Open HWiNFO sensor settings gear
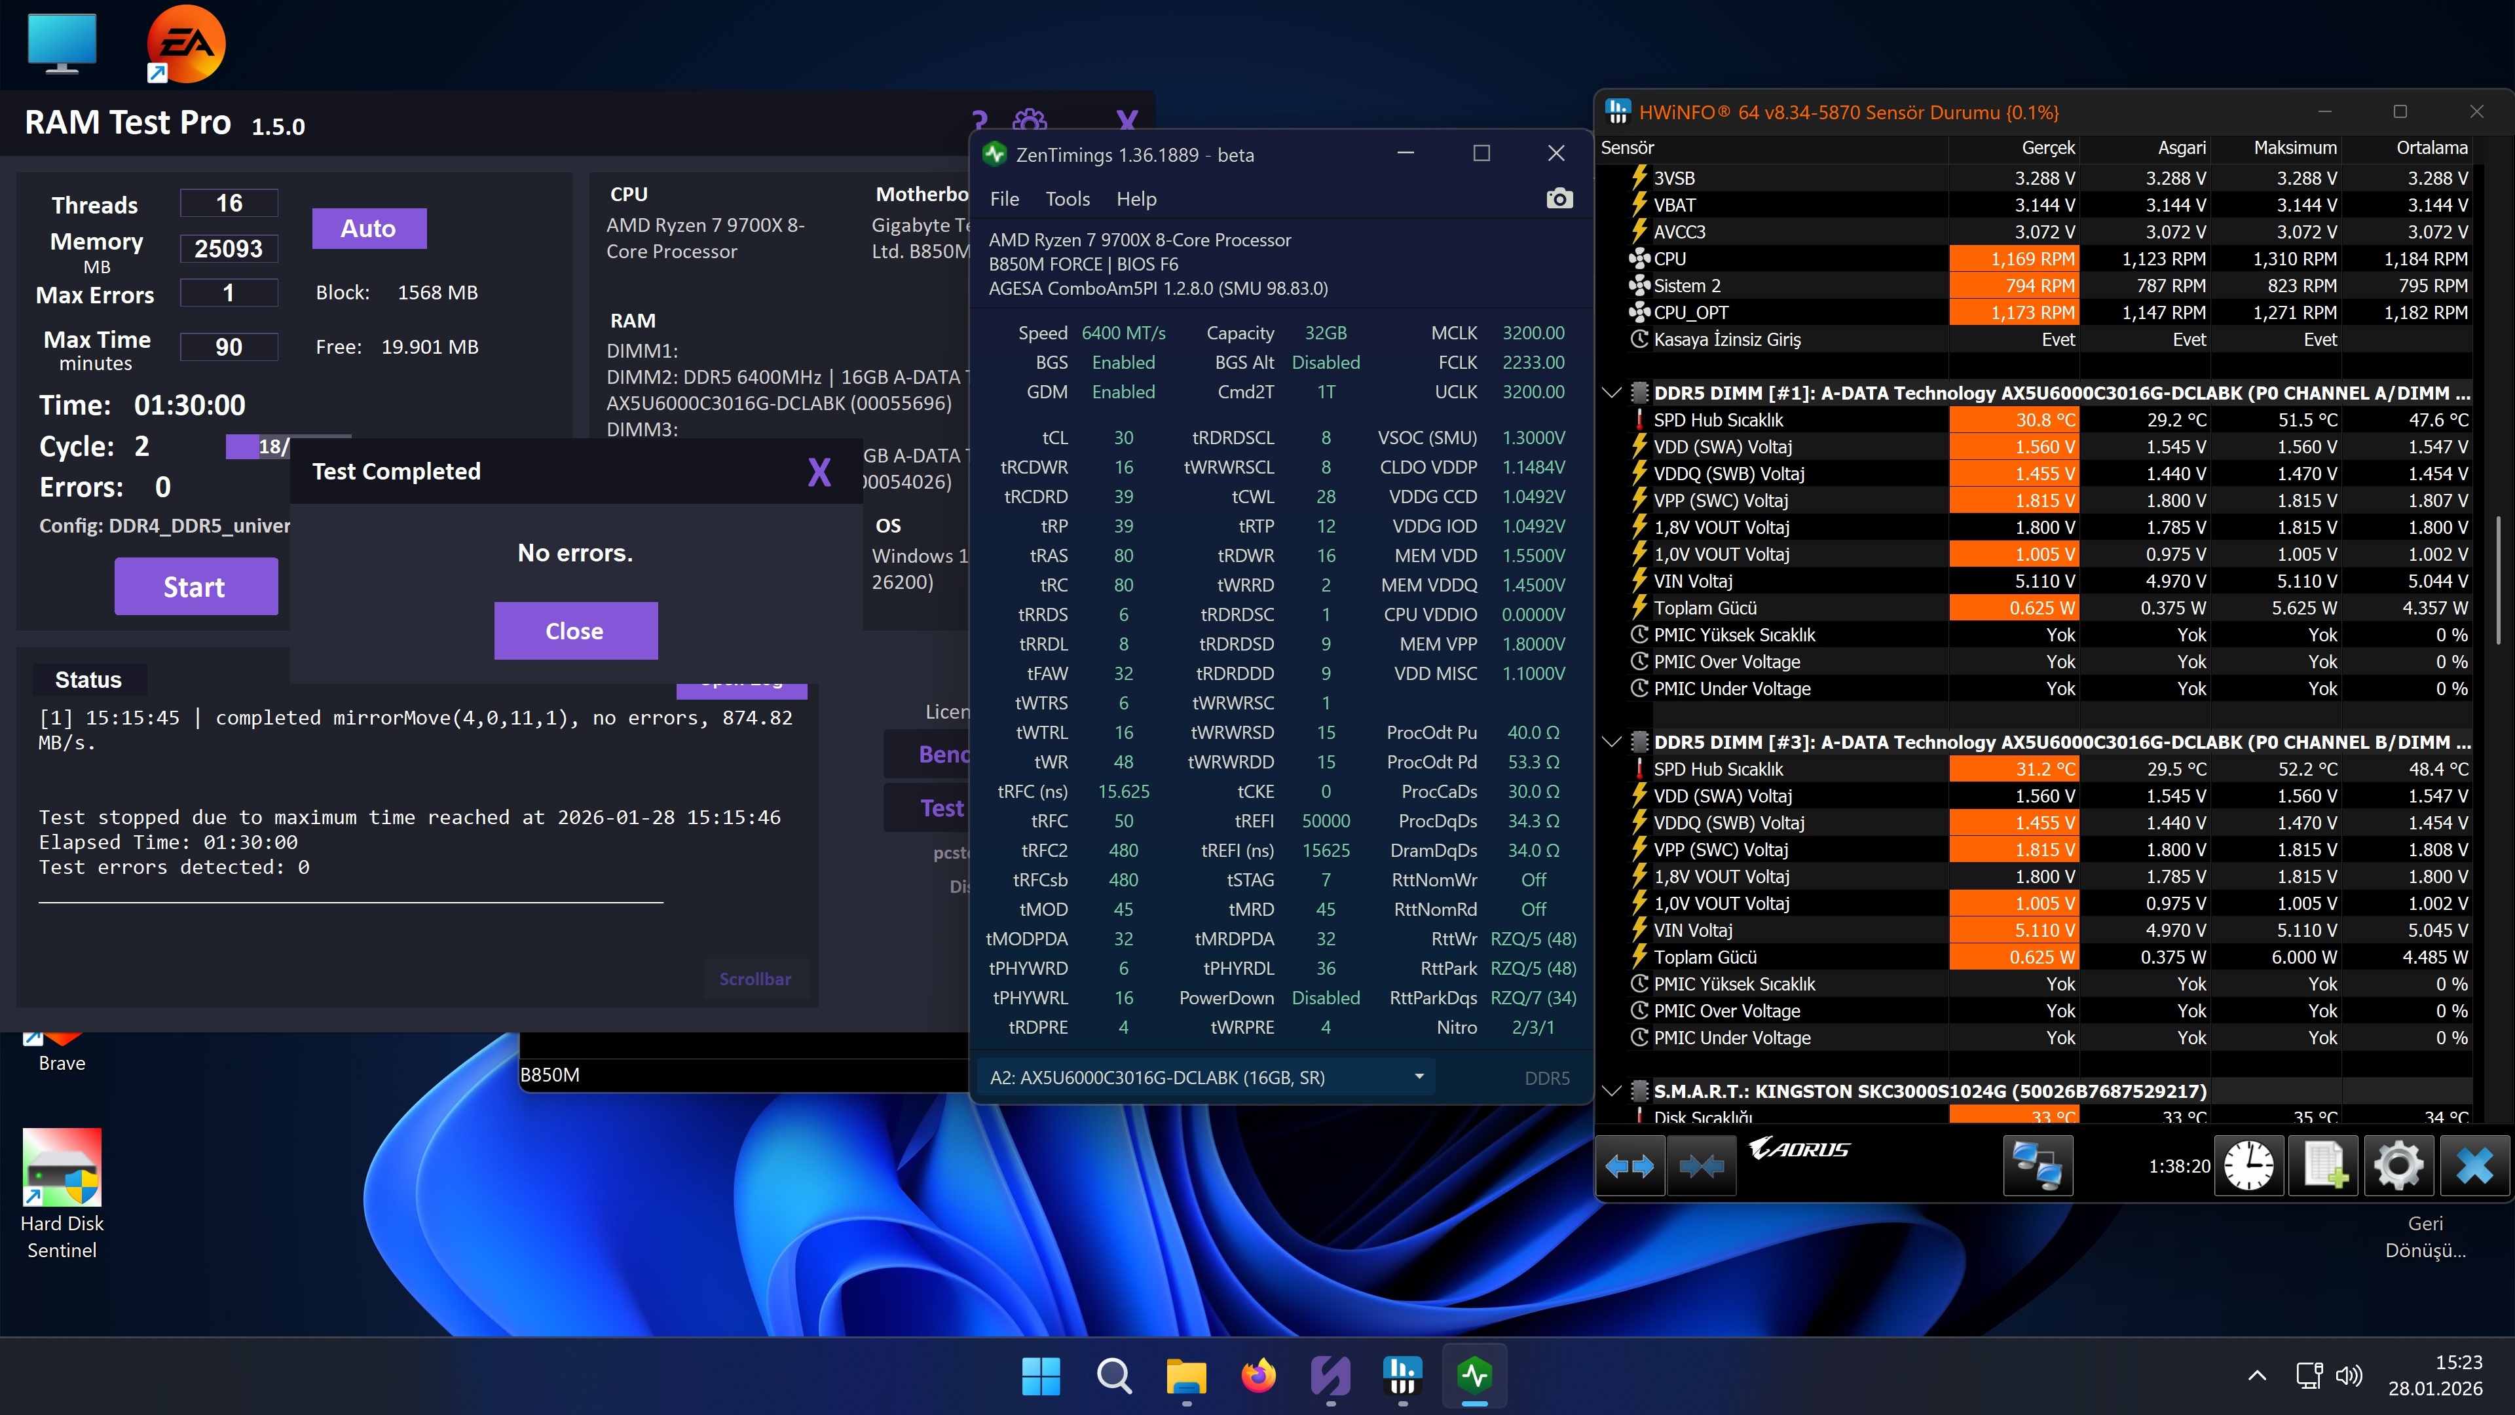The height and width of the screenshot is (1415, 2515). point(2399,1166)
